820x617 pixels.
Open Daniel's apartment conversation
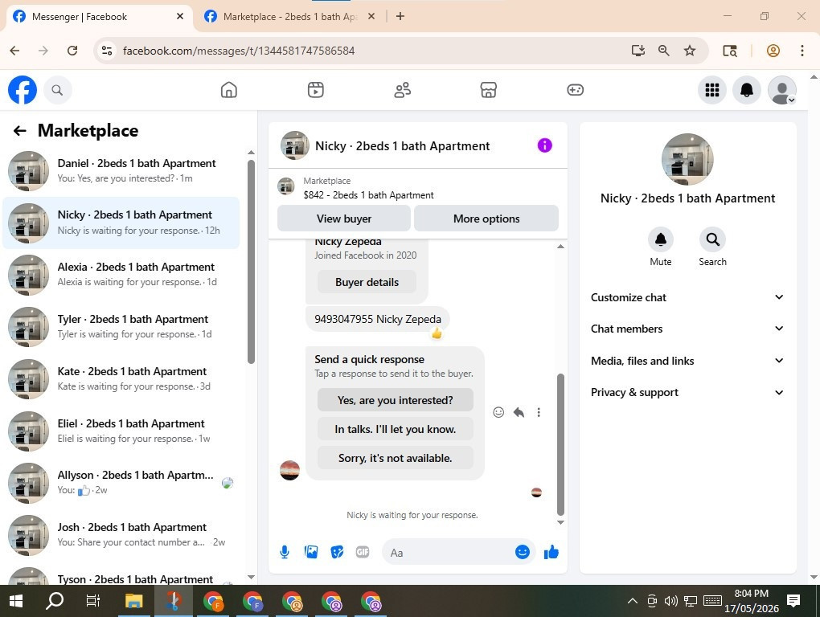[121, 171]
